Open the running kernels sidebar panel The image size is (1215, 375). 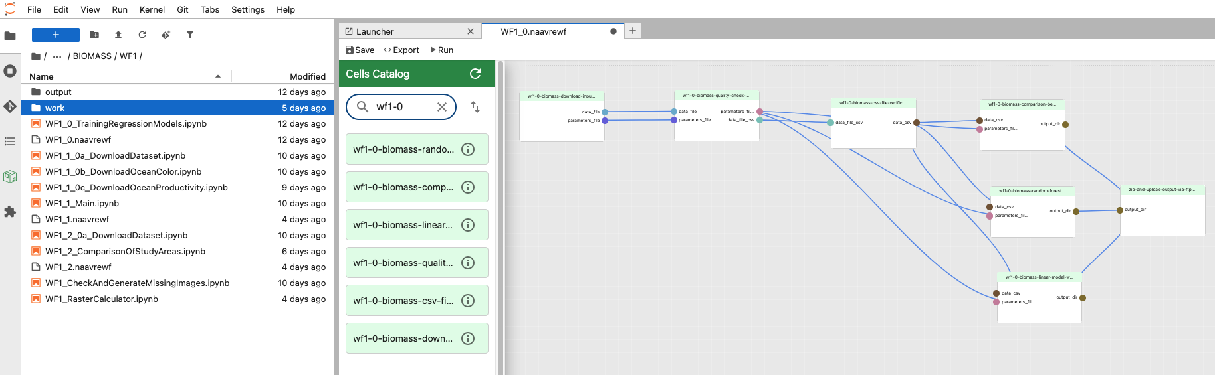10,71
